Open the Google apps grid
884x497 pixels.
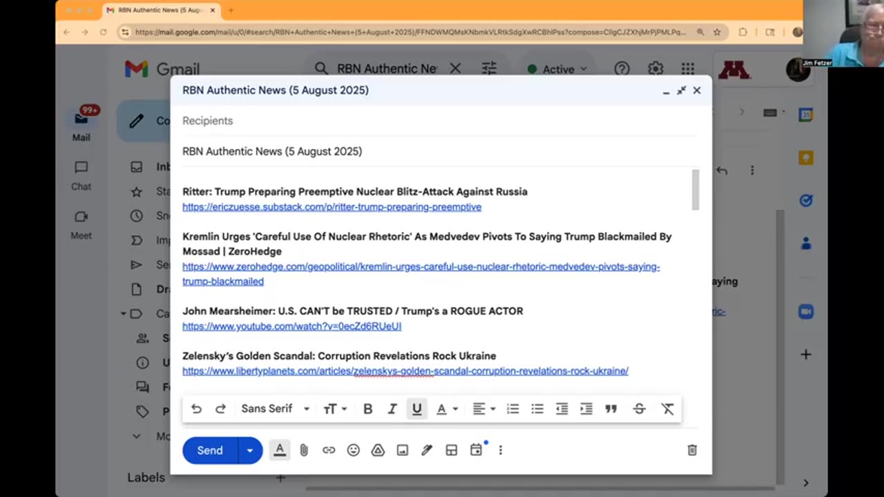tap(688, 69)
